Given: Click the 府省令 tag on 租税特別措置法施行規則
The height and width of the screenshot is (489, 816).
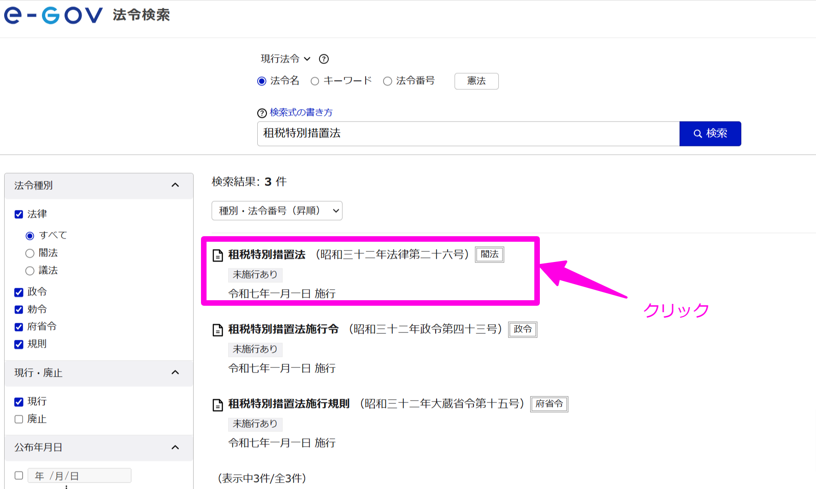Looking at the screenshot, I should point(549,404).
